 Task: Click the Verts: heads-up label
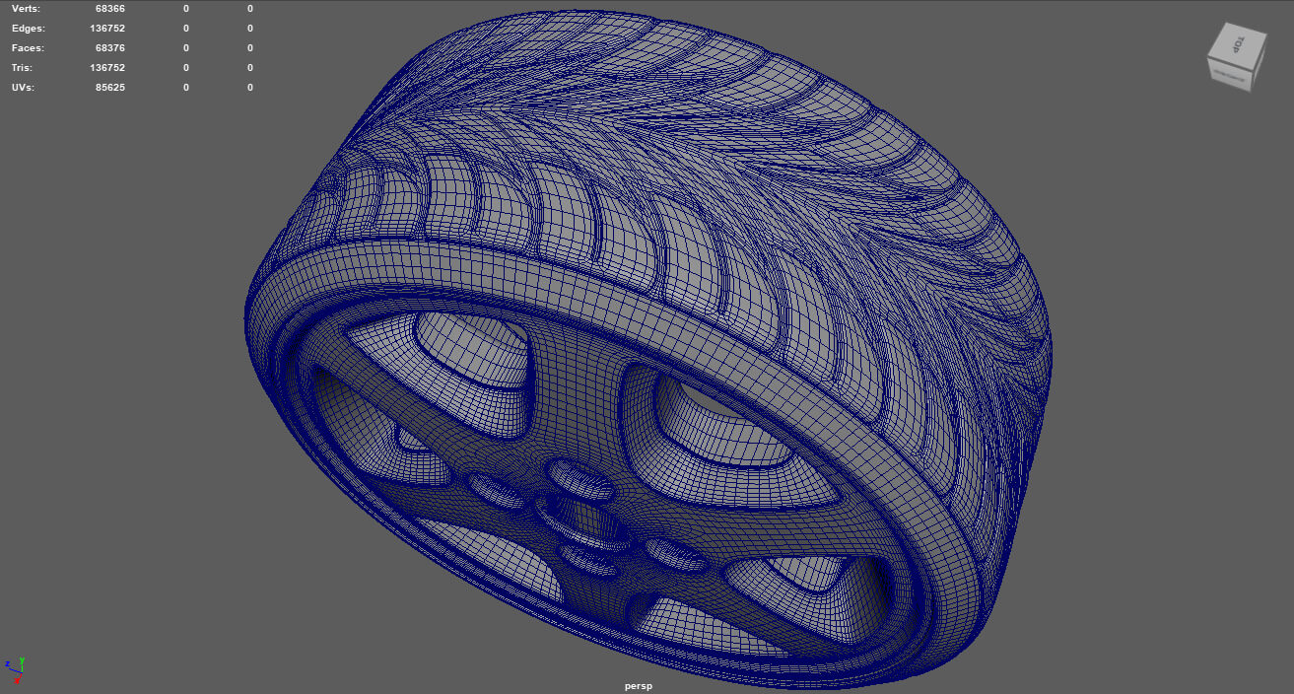[27, 9]
